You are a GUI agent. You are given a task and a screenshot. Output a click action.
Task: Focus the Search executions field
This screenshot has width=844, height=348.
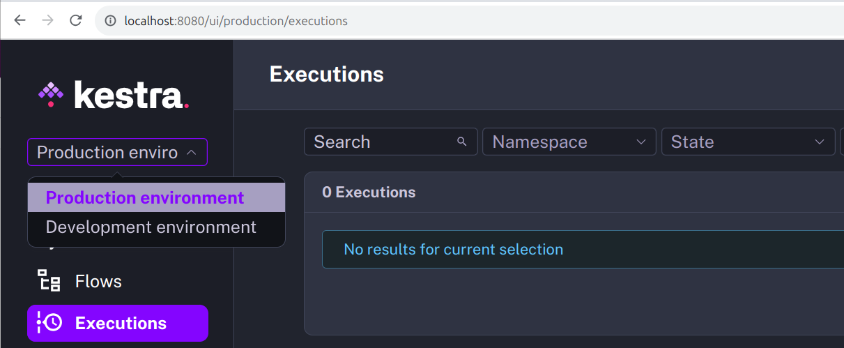380,142
